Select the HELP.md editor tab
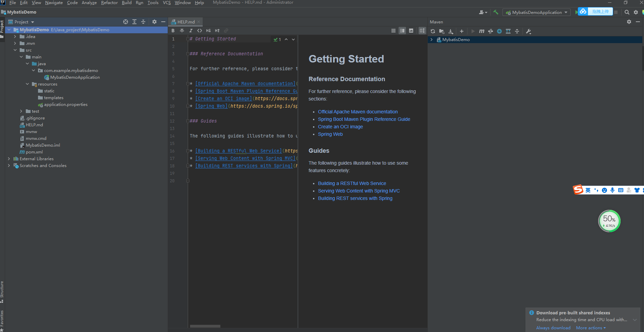This screenshot has width=644, height=332. 186,22
